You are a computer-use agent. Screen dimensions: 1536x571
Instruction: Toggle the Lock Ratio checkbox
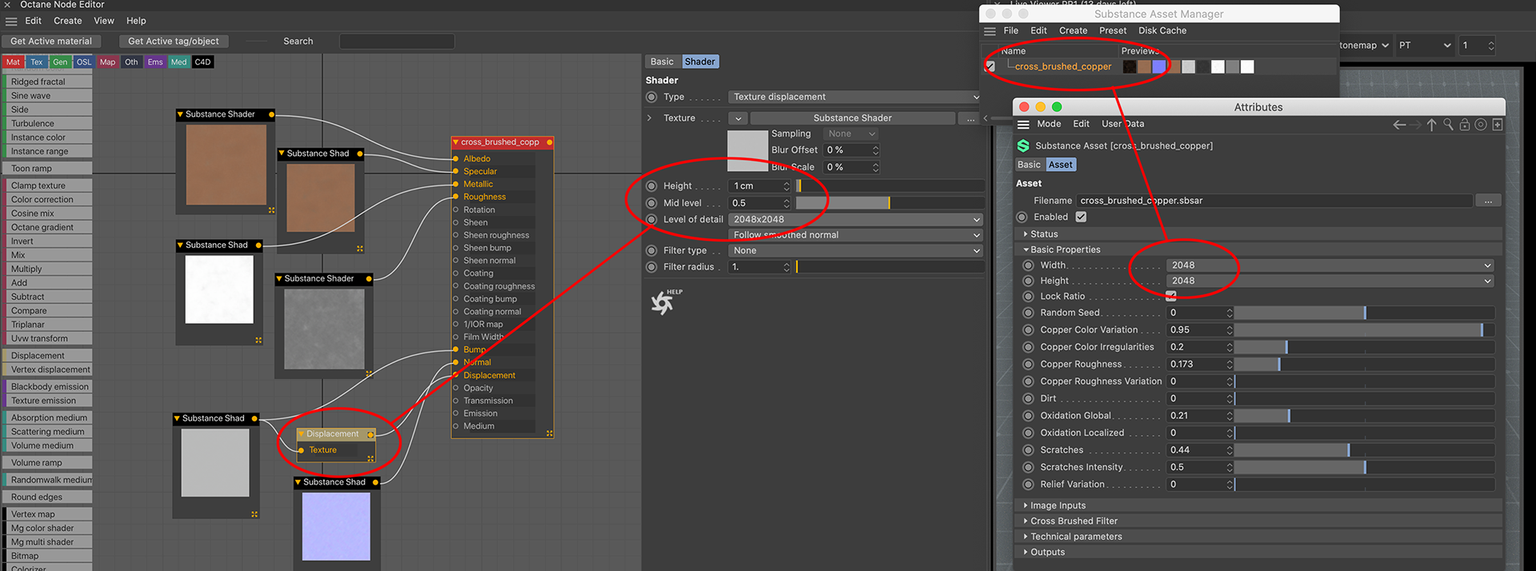(1171, 296)
